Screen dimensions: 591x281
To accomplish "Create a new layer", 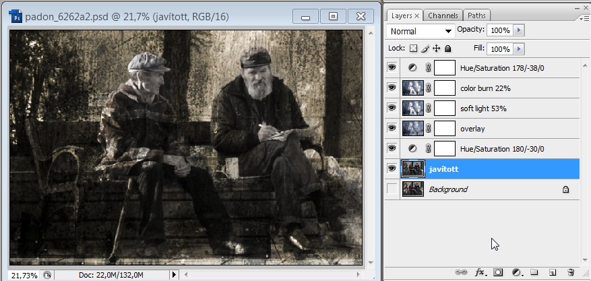I will coord(552,272).
